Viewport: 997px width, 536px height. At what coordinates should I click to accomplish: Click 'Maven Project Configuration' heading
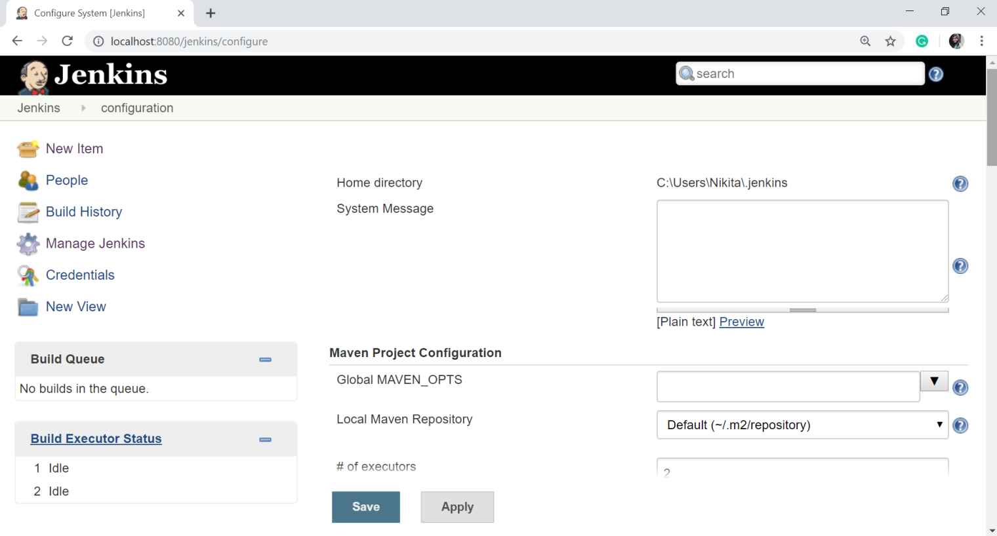tap(415, 353)
